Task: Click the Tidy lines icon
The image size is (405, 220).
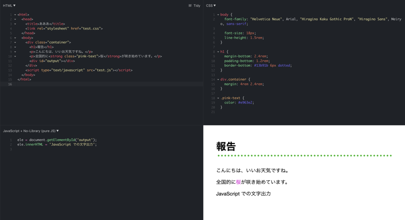Action: coord(190,6)
